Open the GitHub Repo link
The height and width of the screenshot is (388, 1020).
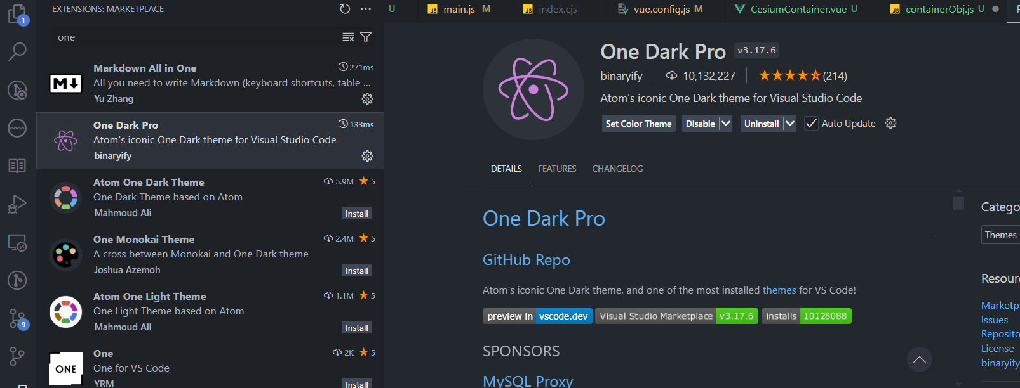(x=527, y=260)
